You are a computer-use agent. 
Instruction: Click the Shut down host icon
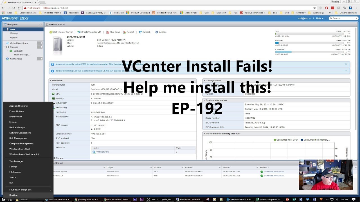tap(107, 32)
